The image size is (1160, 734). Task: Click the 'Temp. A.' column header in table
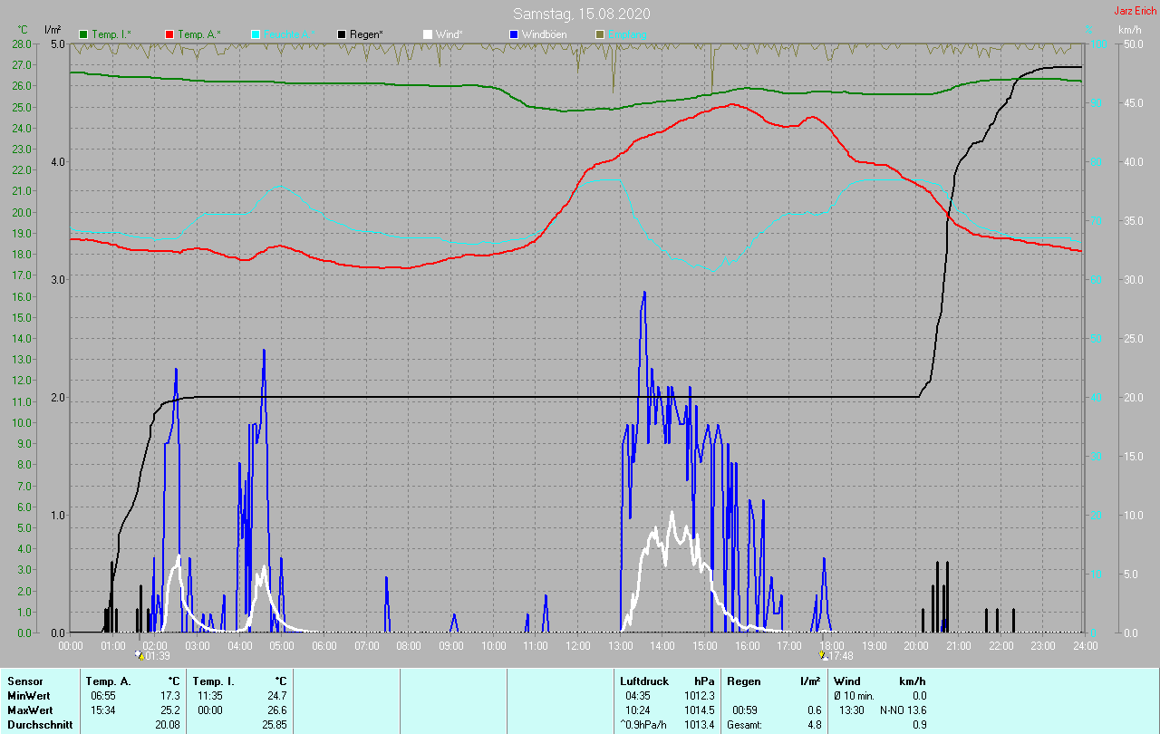(x=108, y=681)
